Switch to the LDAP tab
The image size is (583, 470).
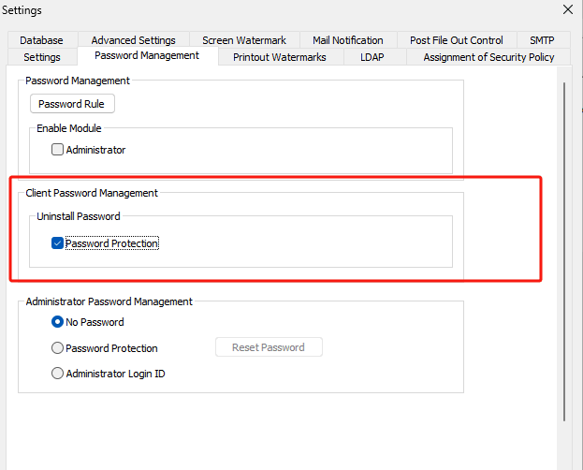coord(372,57)
